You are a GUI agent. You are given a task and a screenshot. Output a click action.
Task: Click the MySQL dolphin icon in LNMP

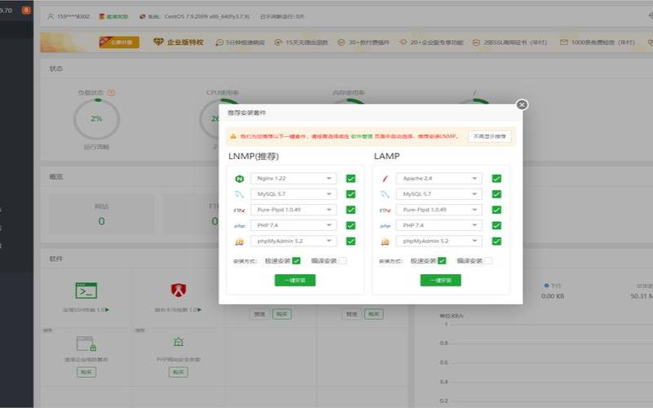[x=239, y=194]
